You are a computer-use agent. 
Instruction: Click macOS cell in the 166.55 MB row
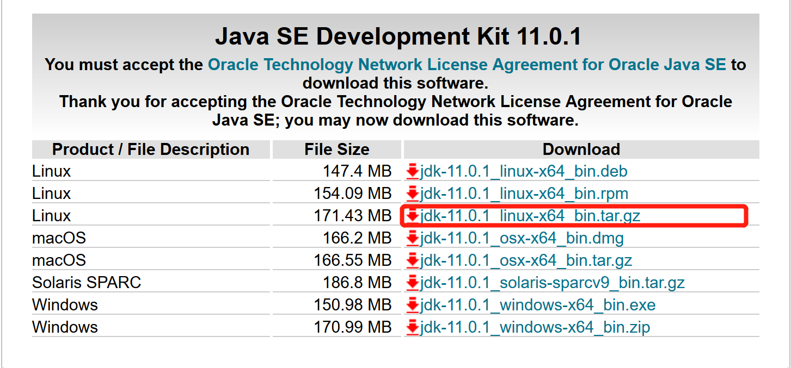pos(151,261)
